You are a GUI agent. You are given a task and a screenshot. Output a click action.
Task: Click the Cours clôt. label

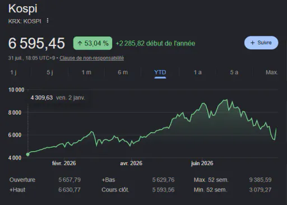pyautogui.click(x=115, y=190)
